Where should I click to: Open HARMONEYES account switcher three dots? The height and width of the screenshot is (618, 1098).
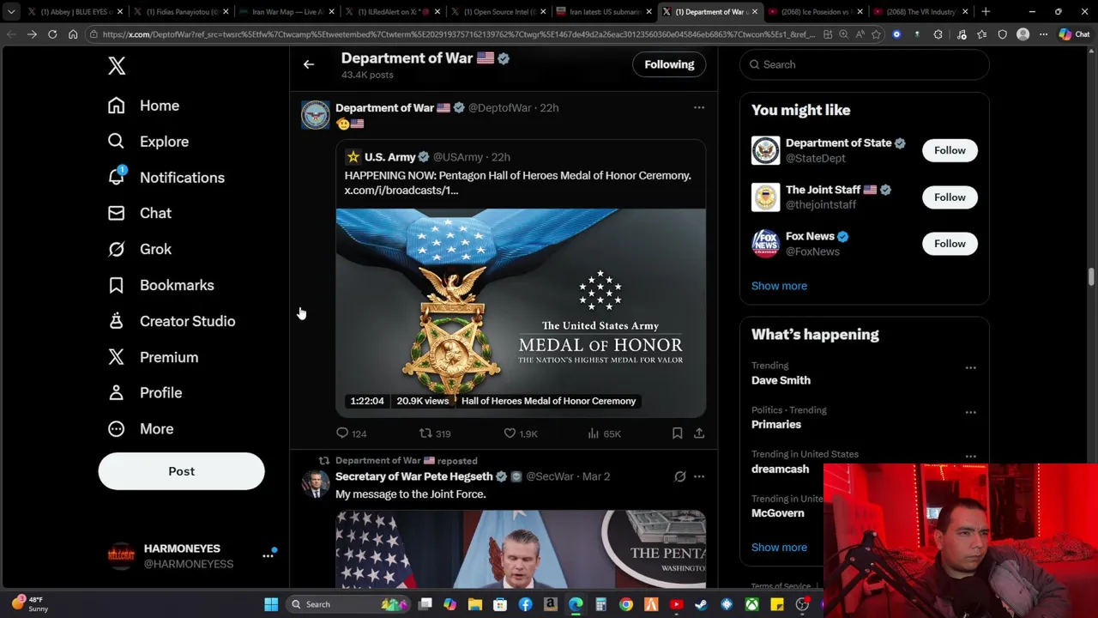(x=268, y=556)
